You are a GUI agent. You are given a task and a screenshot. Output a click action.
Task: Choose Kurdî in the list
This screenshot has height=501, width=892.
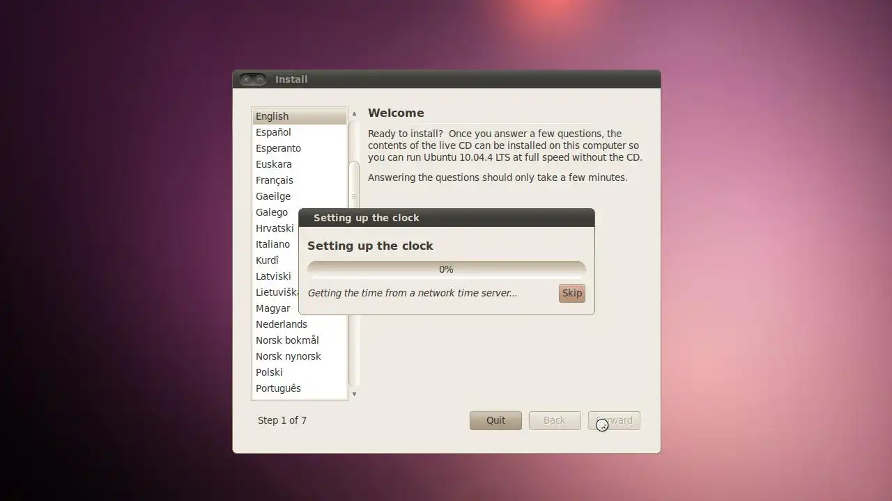coord(275,260)
